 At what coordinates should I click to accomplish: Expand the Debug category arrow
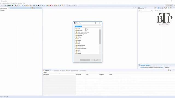tap(75, 37)
